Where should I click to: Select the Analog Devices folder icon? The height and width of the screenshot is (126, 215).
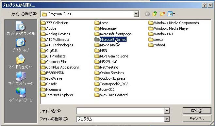(43, 34)
